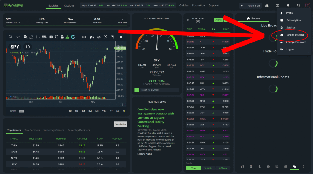Screen dimensions: 313x174
Task: Click the chart symbol search magnifier icon
Action: pos(11,37)
